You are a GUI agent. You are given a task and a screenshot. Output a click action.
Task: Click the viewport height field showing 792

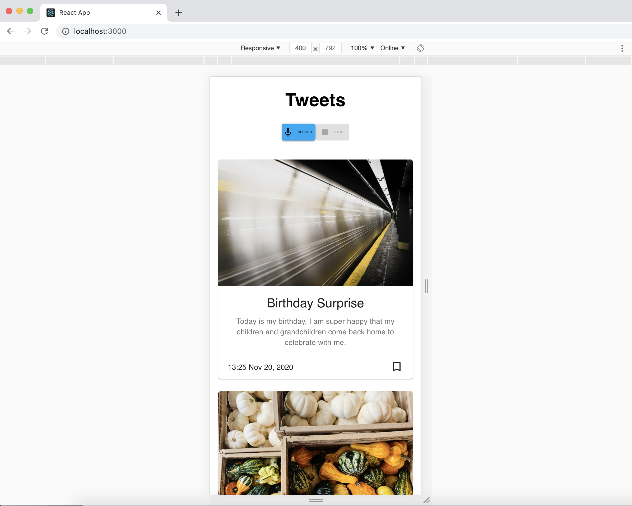[x=330, y=48]
